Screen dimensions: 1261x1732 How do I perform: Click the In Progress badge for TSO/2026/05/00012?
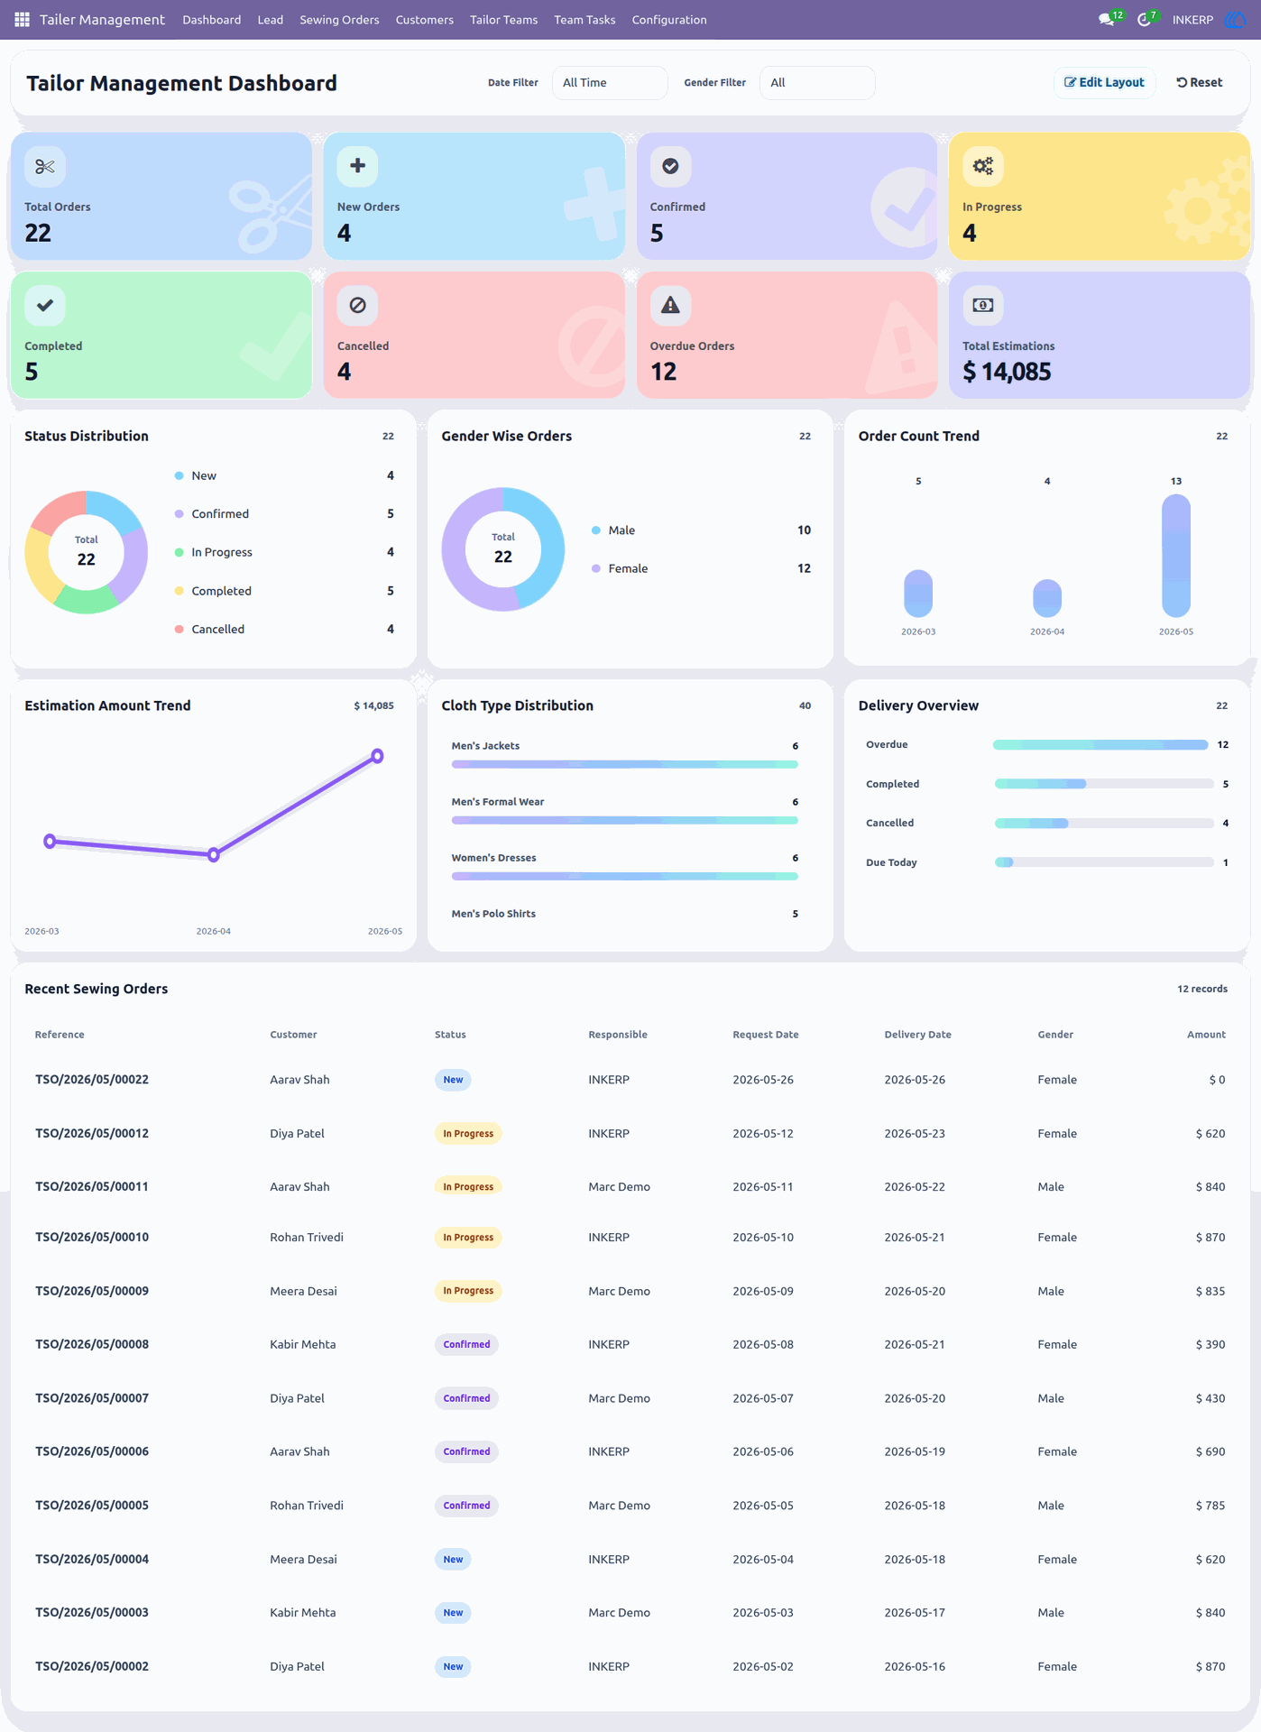[468, 1133]
